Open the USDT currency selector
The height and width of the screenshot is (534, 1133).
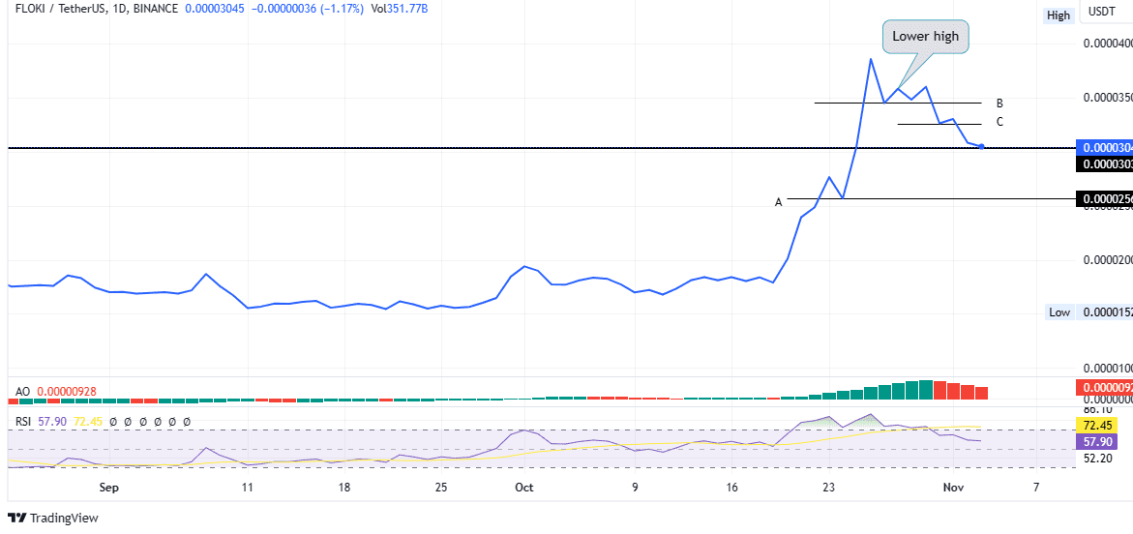[x=1102, y=12]
